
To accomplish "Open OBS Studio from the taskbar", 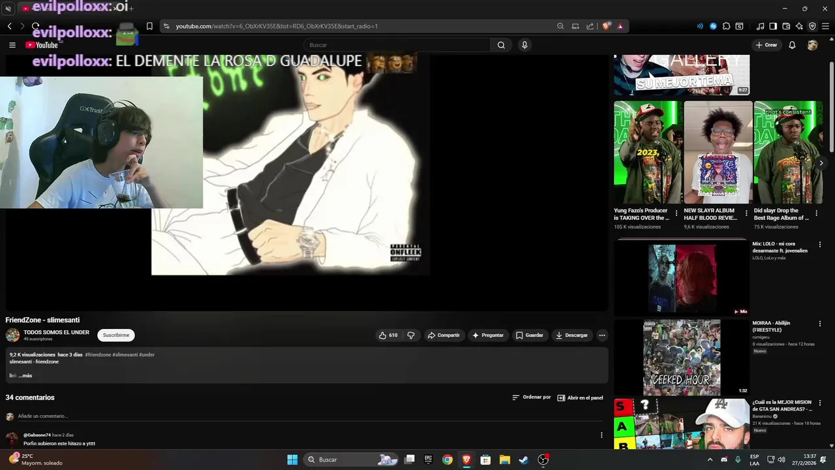I will pyautogui.click(x=543, y=460).
